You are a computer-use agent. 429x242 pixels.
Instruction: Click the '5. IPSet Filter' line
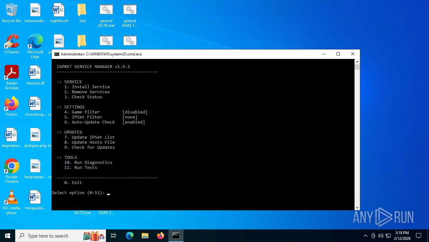point(83,117)
